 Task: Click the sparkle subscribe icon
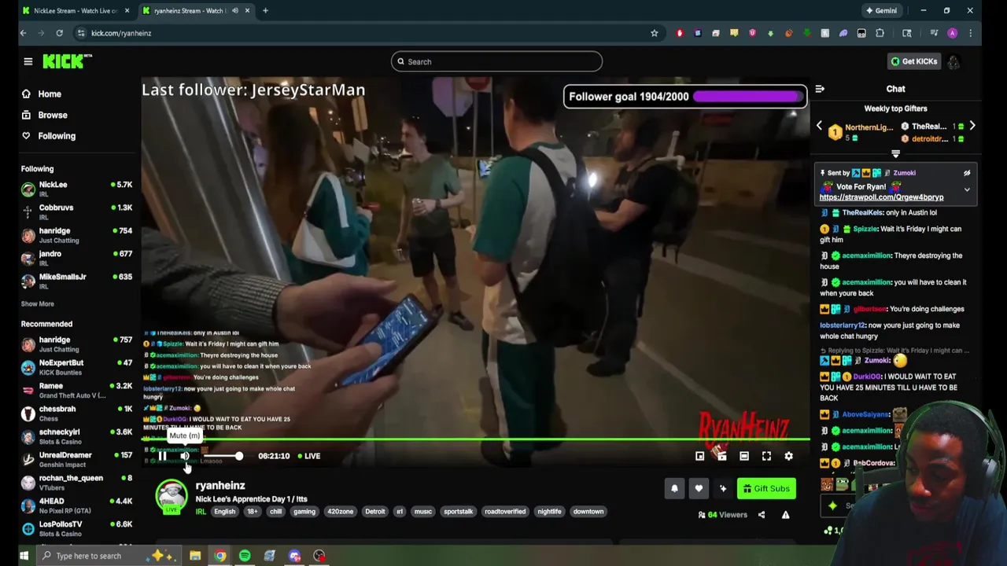point(723,488)
